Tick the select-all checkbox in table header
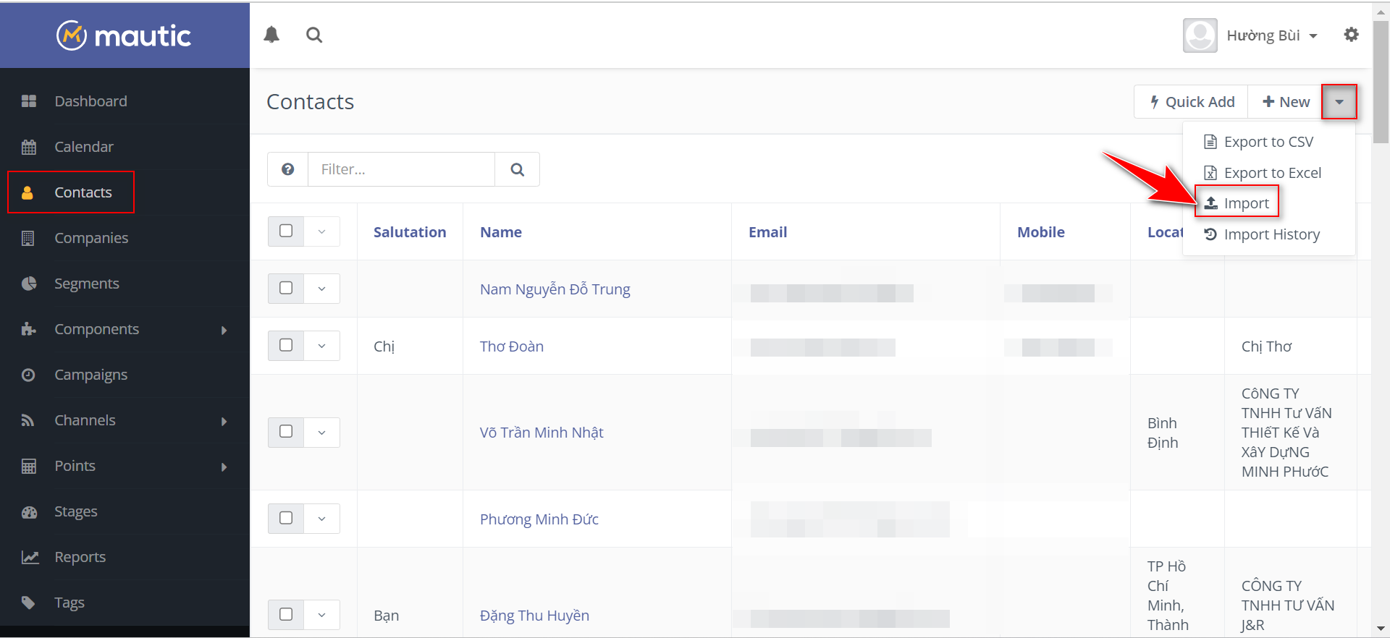The height and width of the screenshot is (638, 1390). tap(286, 231)
